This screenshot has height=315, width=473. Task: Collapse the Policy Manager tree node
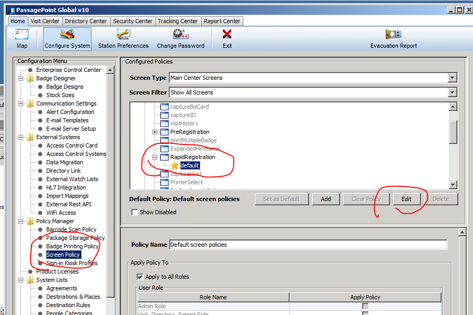(21, 221)
